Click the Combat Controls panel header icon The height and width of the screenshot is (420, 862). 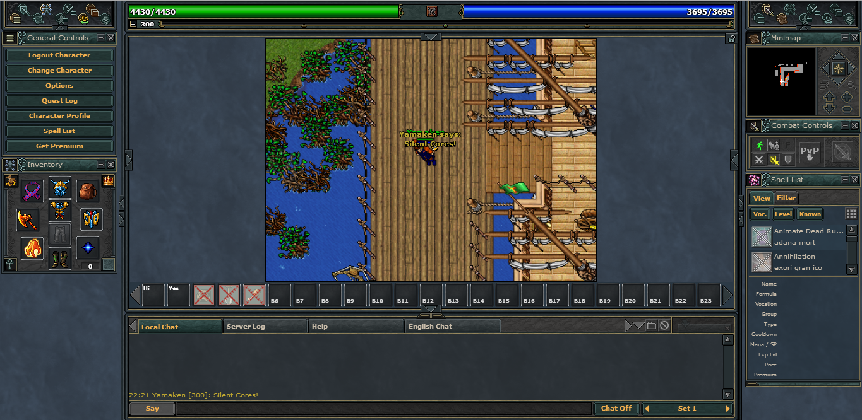(x=755, y=126)
